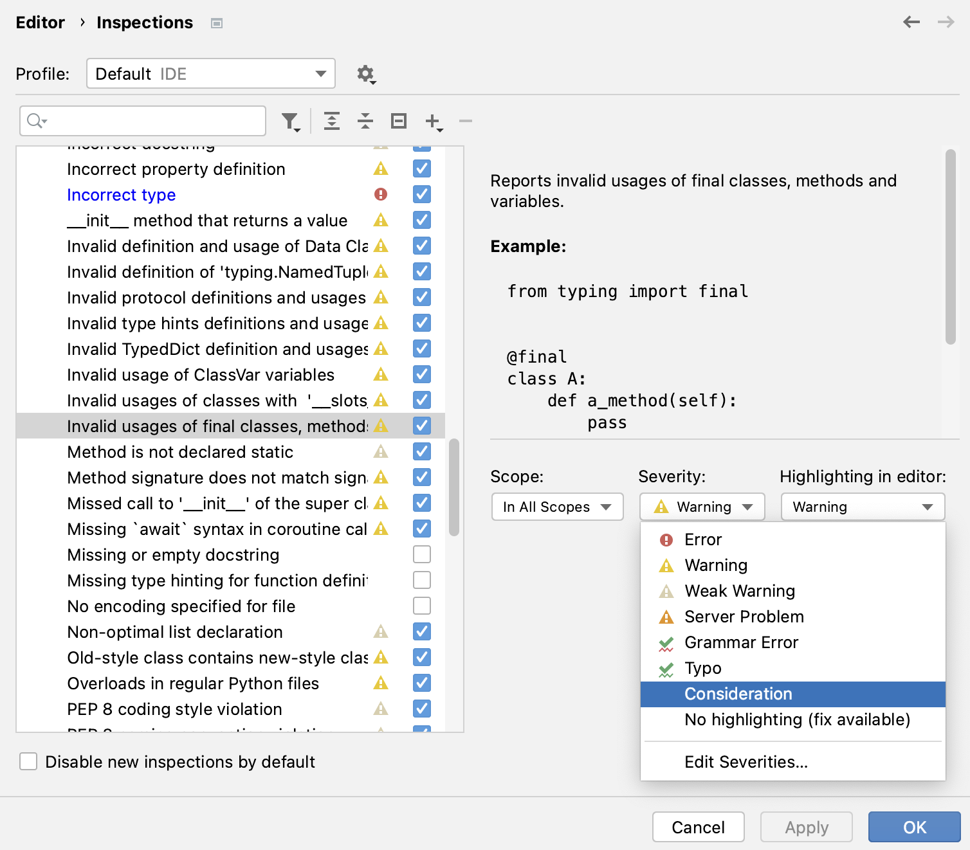
Task: Click the Collapse All toolbar icon
Action: click(365, 121)
